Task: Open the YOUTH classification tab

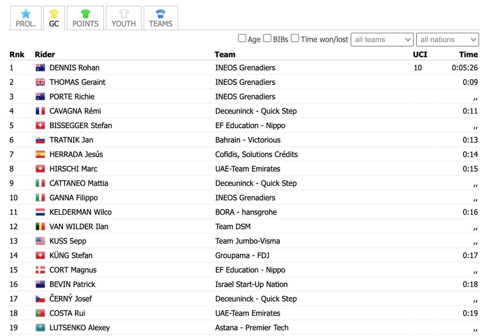Action: coord(124,18)
